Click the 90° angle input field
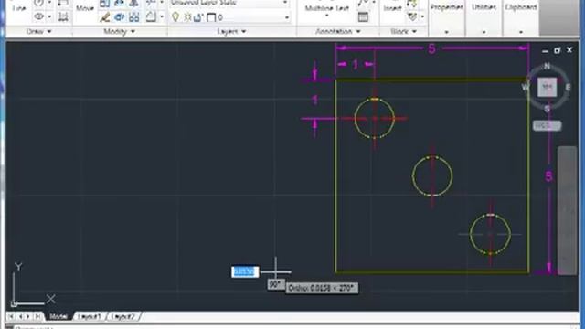585x329 pixels. point(275,284)
